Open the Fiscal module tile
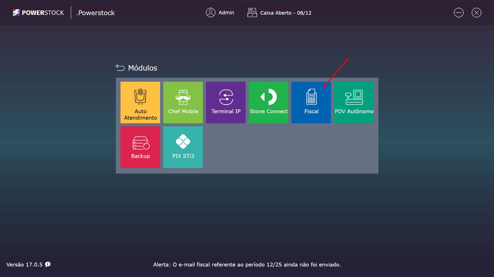This screenshot has height=277, width=494. (x=311, y=102)
